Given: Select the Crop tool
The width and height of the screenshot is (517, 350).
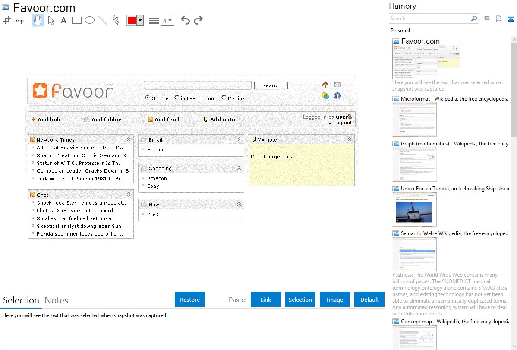Looking at the screenshot, I should coord(13,20).
